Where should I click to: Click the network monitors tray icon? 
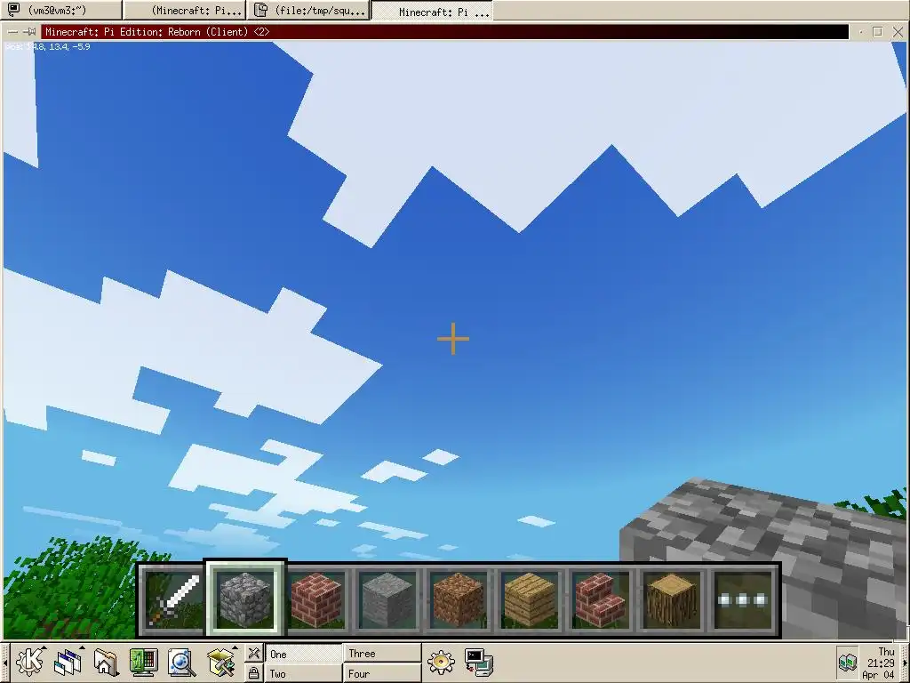click(x=848, y=662)
